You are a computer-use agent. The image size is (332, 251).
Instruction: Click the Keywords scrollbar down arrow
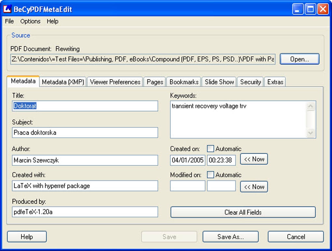coord(311,133)
